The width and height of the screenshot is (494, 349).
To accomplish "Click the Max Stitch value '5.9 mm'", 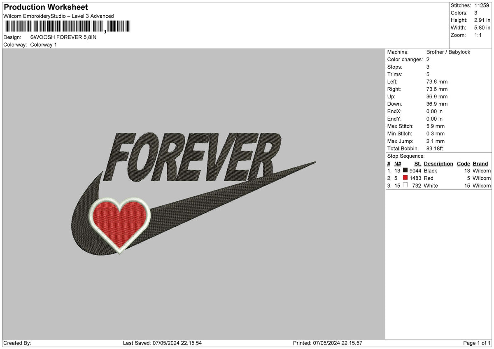I will 436,126.
